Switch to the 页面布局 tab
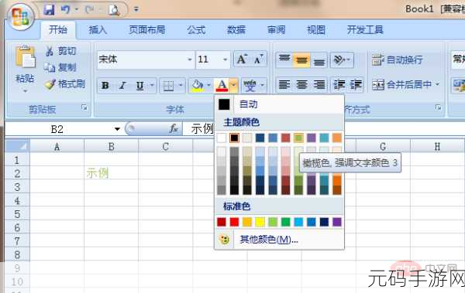 pyautogui.click(x=146, y=29)
